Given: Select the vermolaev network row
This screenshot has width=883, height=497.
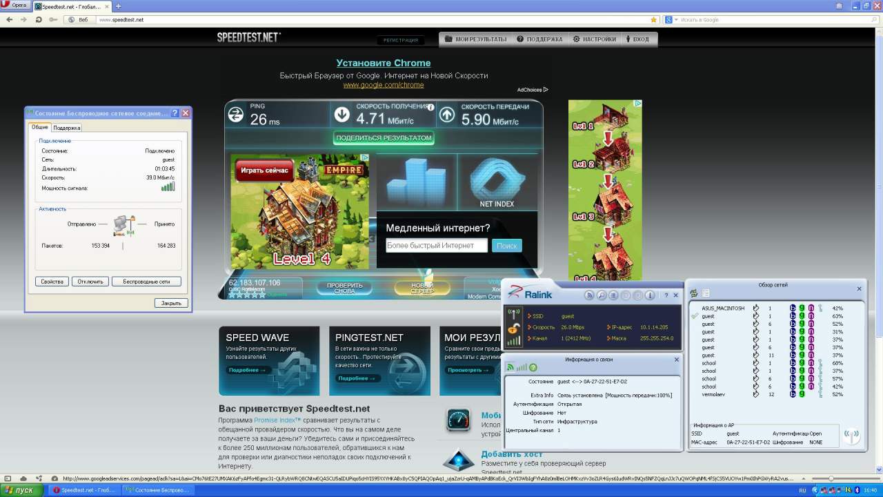Looking at the screenshot, I should pos(776,394).
